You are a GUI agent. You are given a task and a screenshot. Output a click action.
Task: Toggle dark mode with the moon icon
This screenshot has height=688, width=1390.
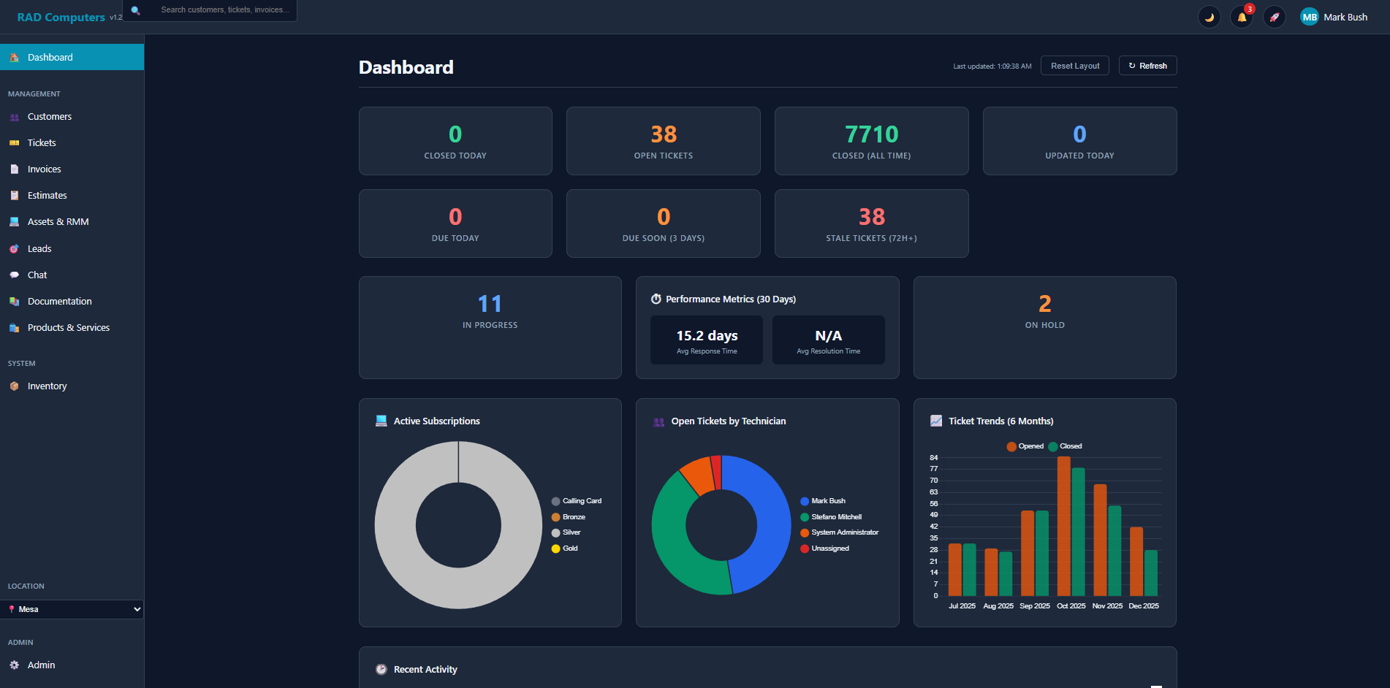coord(1209,17)
